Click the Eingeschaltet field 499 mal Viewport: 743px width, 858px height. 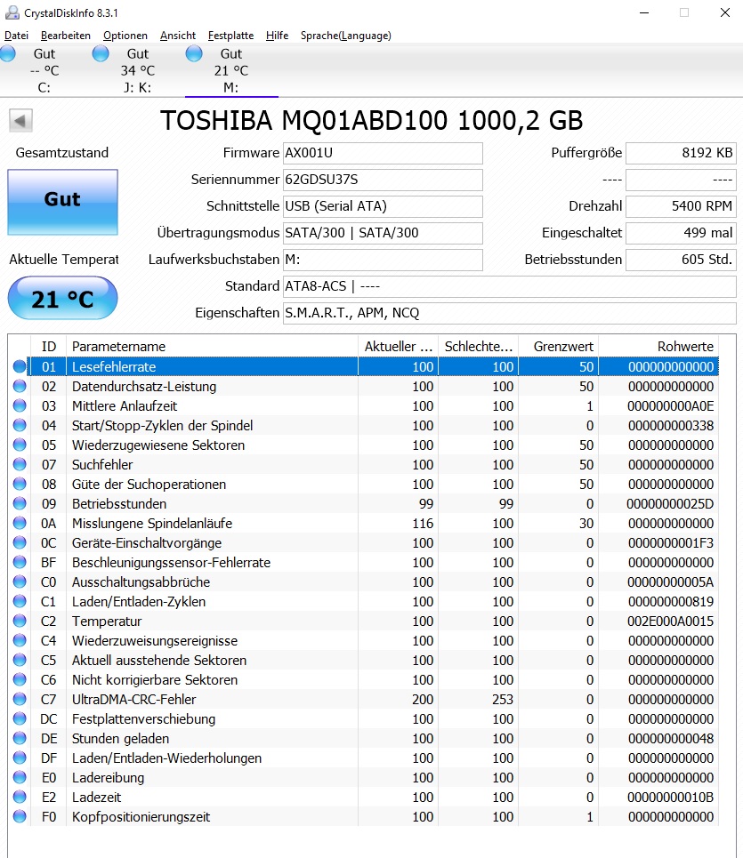click(x=681, y=233)
